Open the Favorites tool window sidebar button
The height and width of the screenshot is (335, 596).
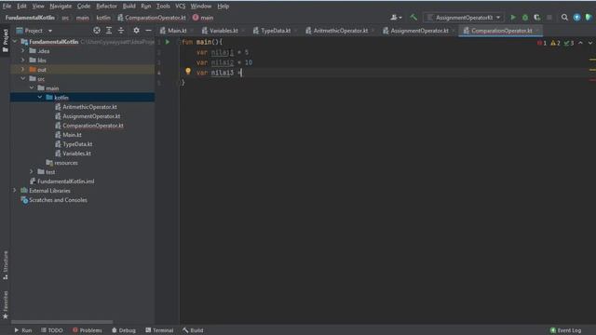point(6,305)
